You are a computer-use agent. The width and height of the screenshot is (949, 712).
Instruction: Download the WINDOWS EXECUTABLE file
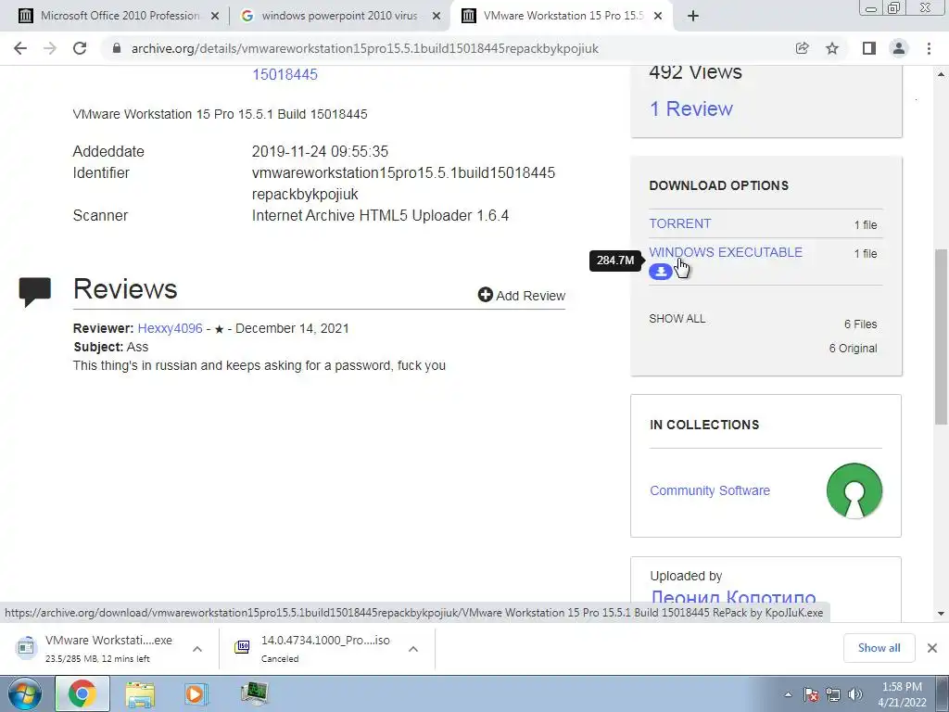pyautogui.click(x=726, y=252)
